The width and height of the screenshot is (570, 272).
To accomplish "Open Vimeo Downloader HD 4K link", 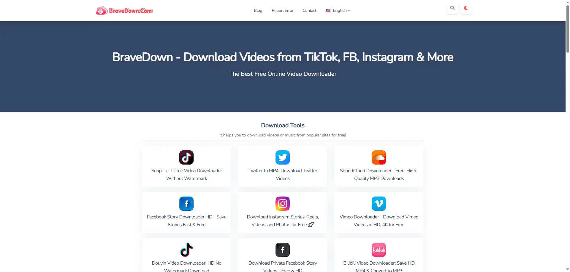I will tap(379, 221).
